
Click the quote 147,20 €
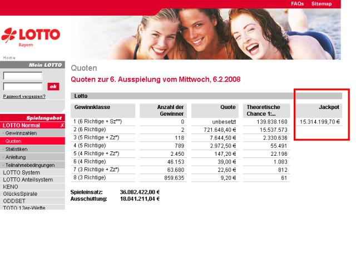click(225, 154)
